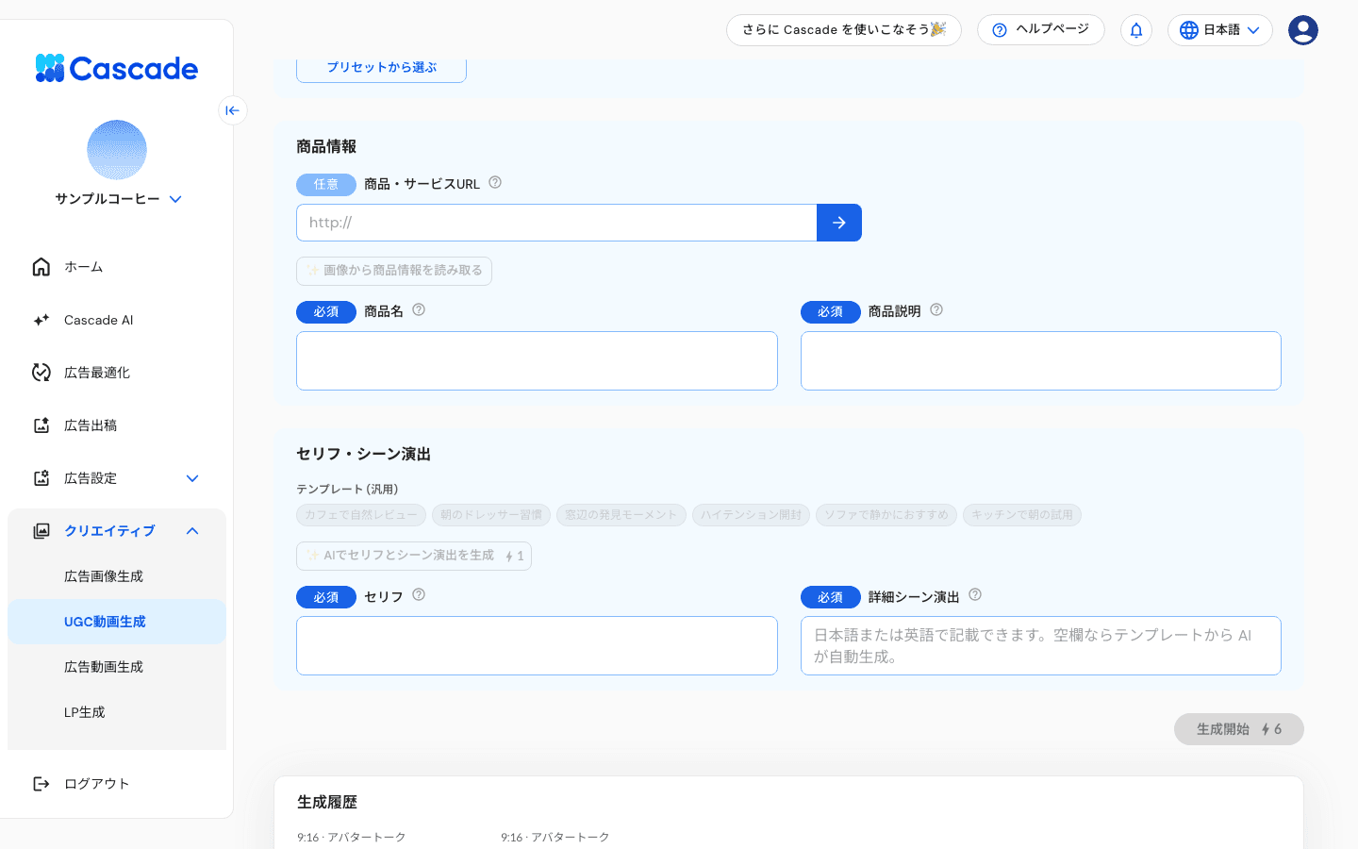Image resolution: width=1358 pixels, height=849 pixels.
Task: Click the globe language icon
Action: click(x=1189, y=30)
